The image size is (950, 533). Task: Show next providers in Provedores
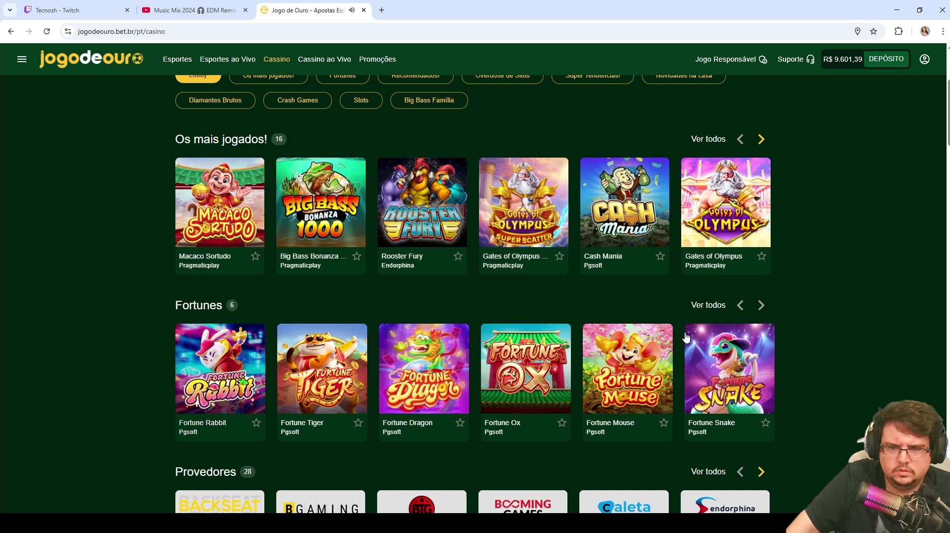(761, 472)
